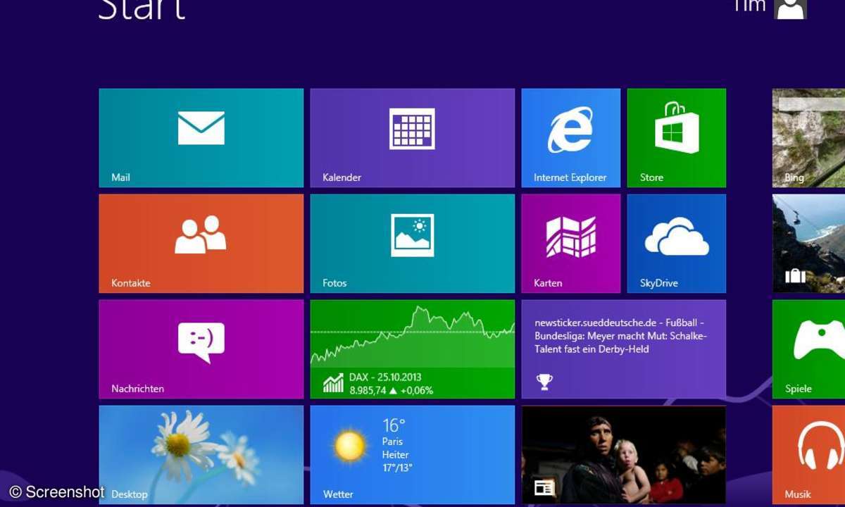
Task: Switch to the Desktop tile
Action: (x=201, y=455)
